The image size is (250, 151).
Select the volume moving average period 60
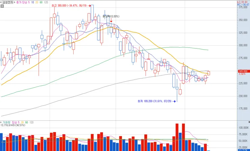26,122
